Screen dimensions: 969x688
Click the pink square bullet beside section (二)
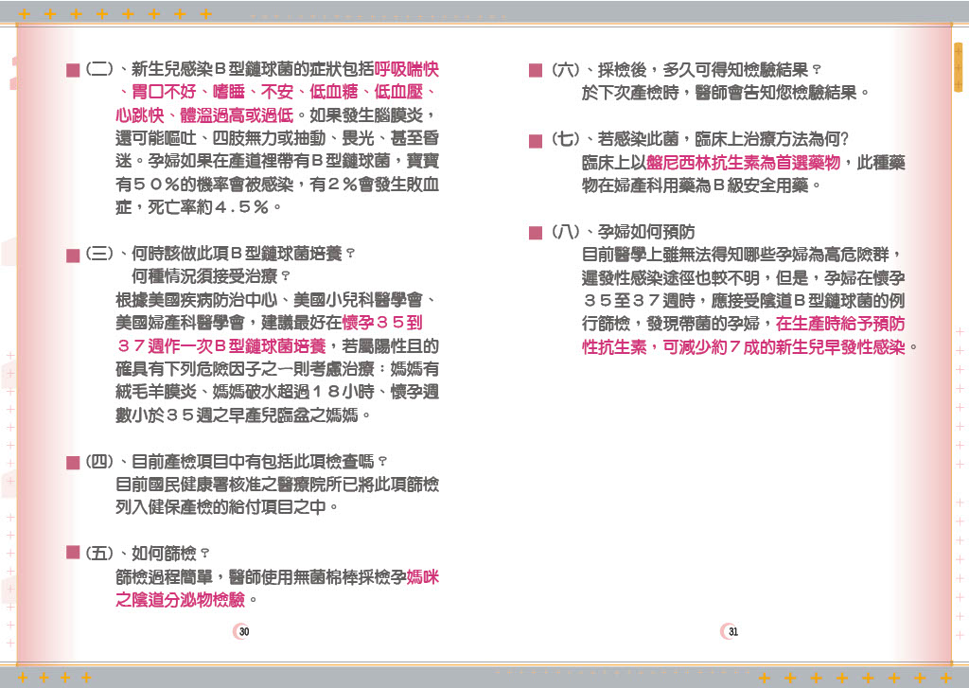(72, 72)
